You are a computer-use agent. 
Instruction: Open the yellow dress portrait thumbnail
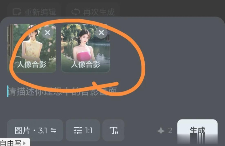[32, 48]
